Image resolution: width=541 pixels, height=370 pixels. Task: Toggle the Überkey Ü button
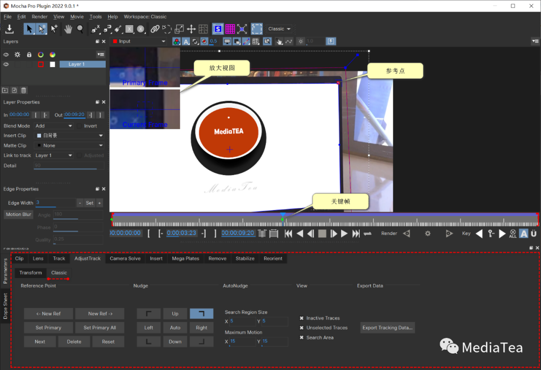pyautogui.click(x=534, y=233)
